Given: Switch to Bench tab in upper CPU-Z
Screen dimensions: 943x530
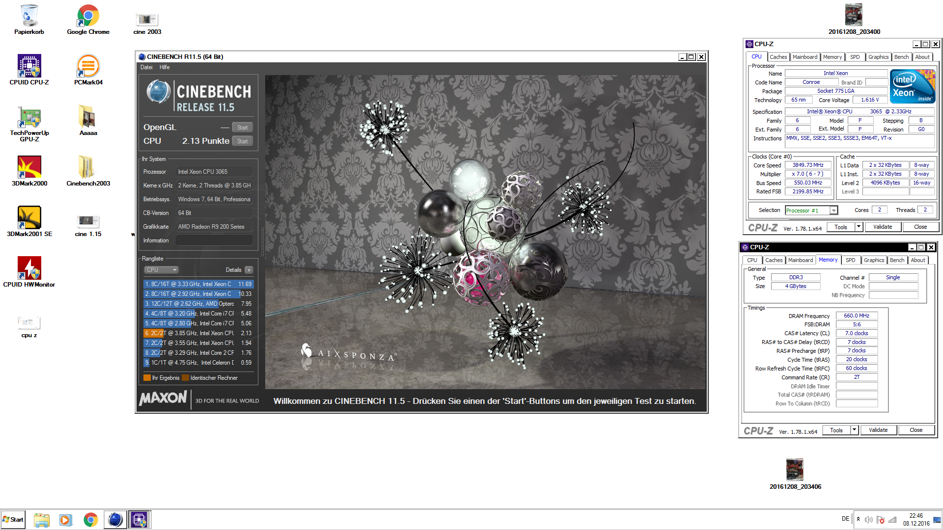Looking at the screenshot, I should click(x=901, y=57).
